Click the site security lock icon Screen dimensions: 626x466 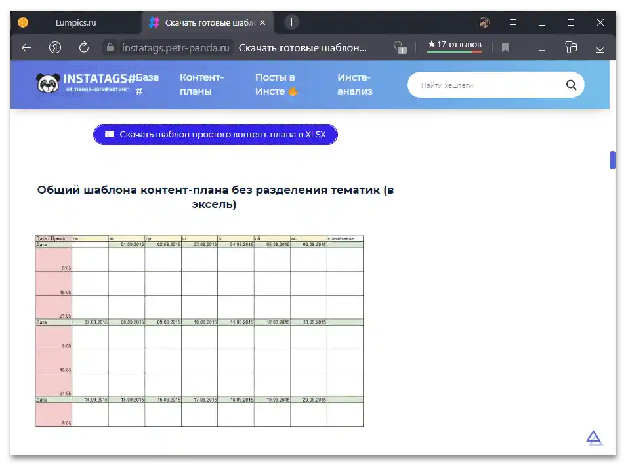(x=110, y=47)
